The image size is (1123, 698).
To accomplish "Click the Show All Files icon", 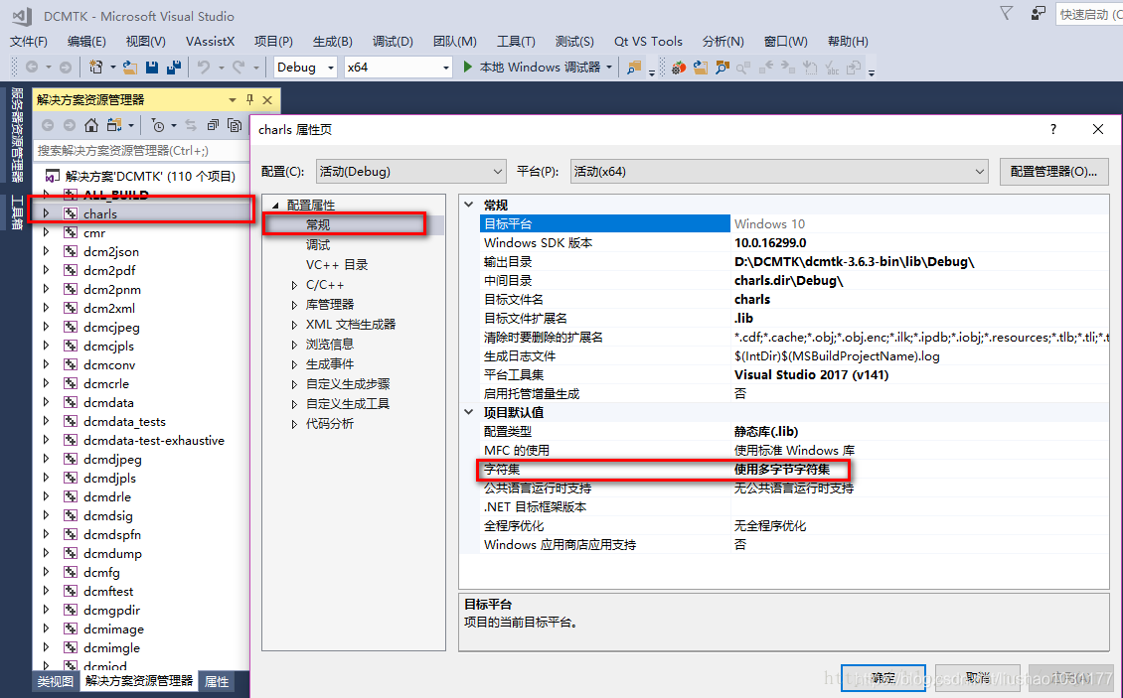I will coord(235,125).
